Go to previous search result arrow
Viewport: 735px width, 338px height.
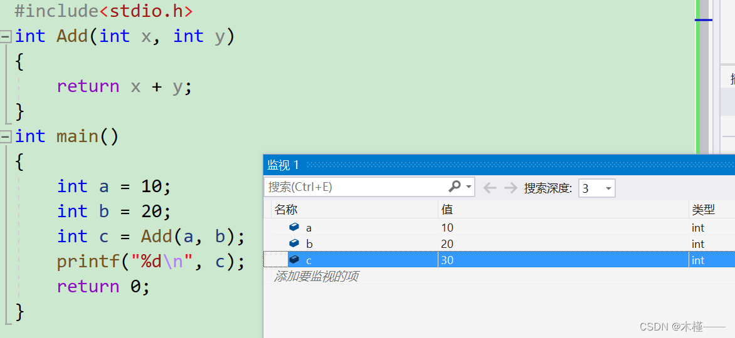(x=490, y=188)
